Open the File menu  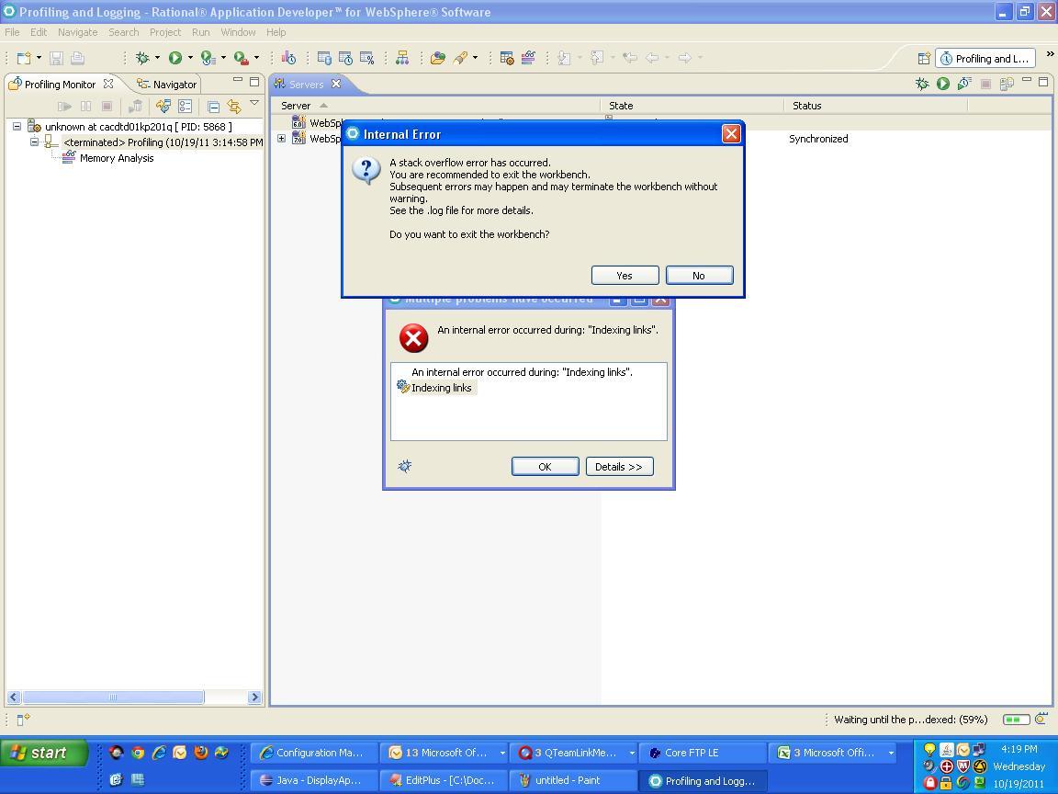click(x=12, y=32)
